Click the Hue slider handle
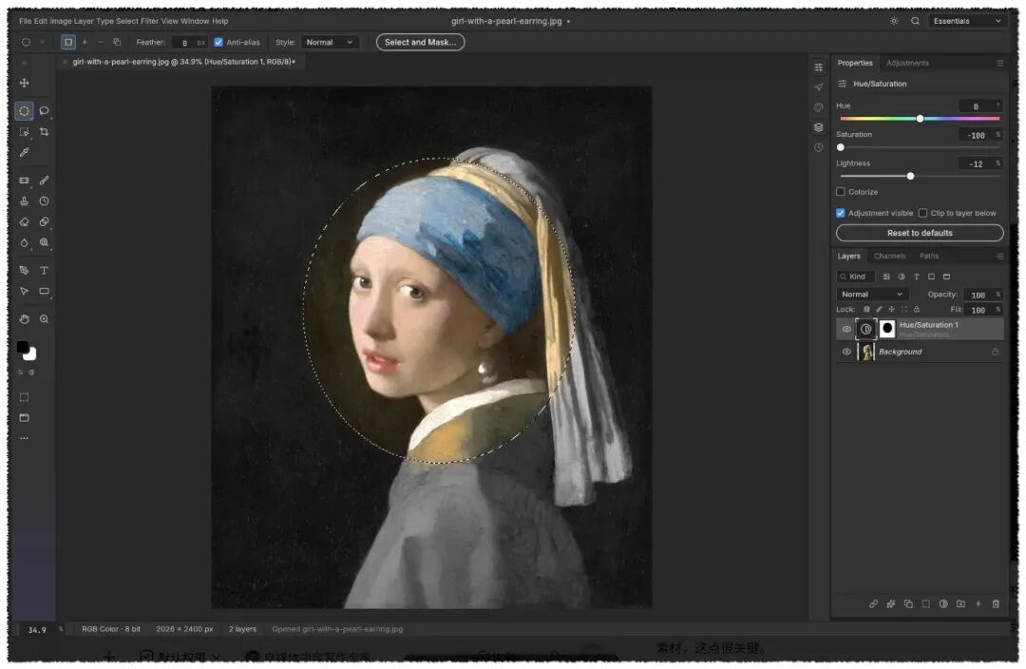The width and height of the screenshot is (1026, 669). tap(920, 119)
